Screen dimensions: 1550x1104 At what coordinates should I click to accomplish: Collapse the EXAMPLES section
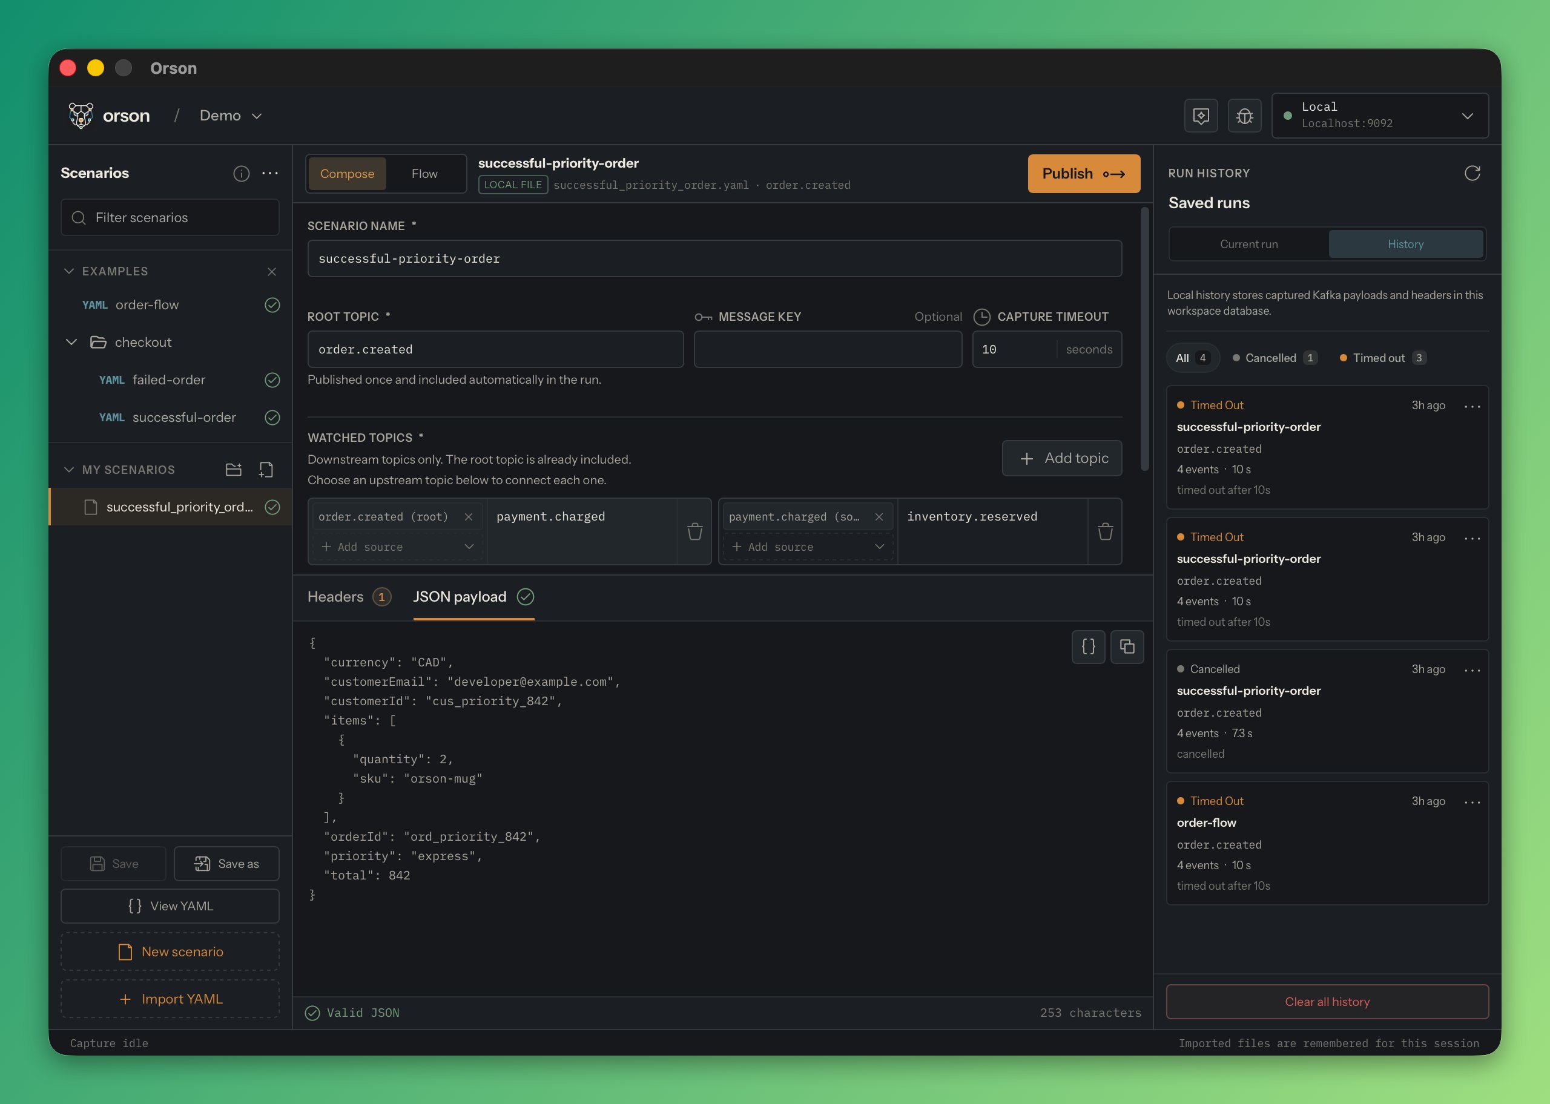click(68, 271)
